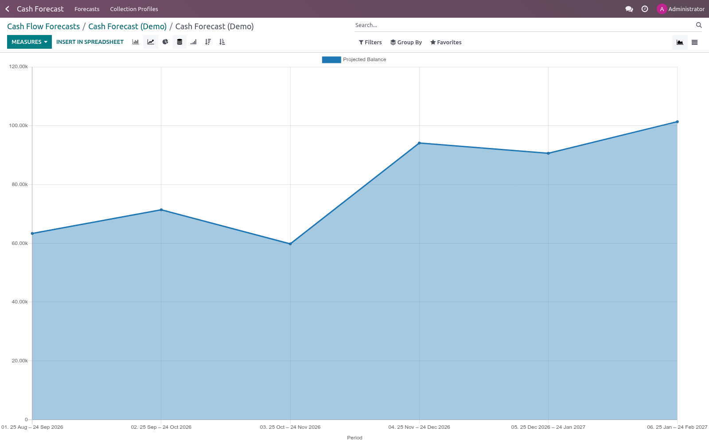Open the Collection Profiles menu
Viewport: 709px width, 443px height.
(x=134, y=9)
